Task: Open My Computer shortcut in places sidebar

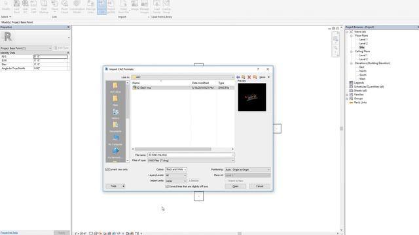Action: tap(115, 140)
